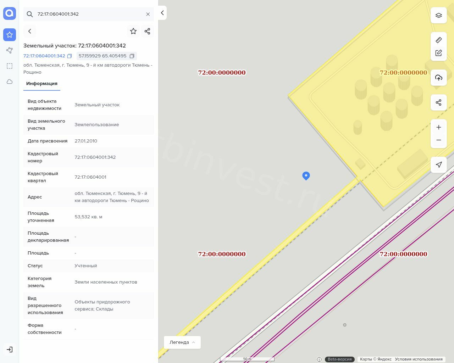454x363 pixels.
Task: Open Условия использования link
Action: point(419,359)
